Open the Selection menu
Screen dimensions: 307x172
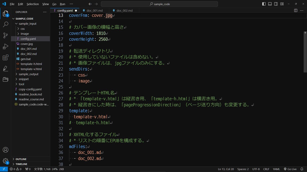(33, 4)
